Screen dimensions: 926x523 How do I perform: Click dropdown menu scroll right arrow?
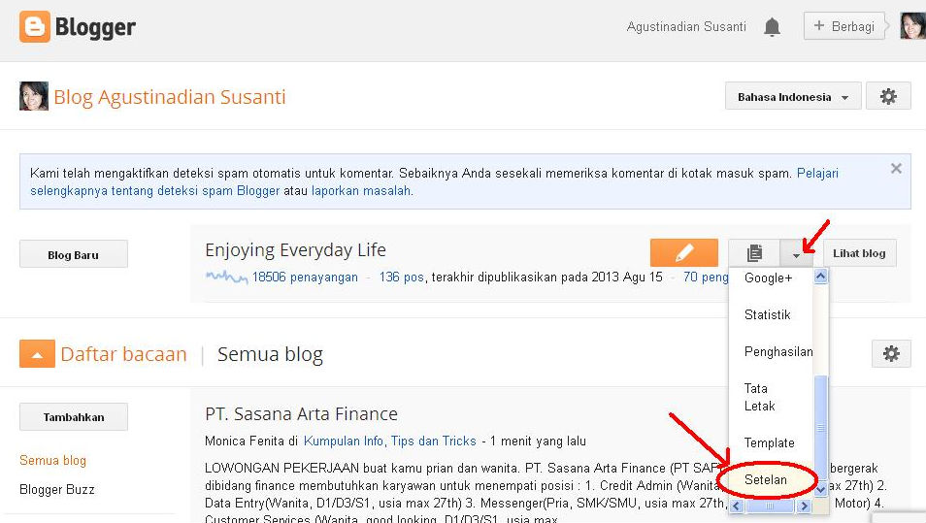click(804, 506)
